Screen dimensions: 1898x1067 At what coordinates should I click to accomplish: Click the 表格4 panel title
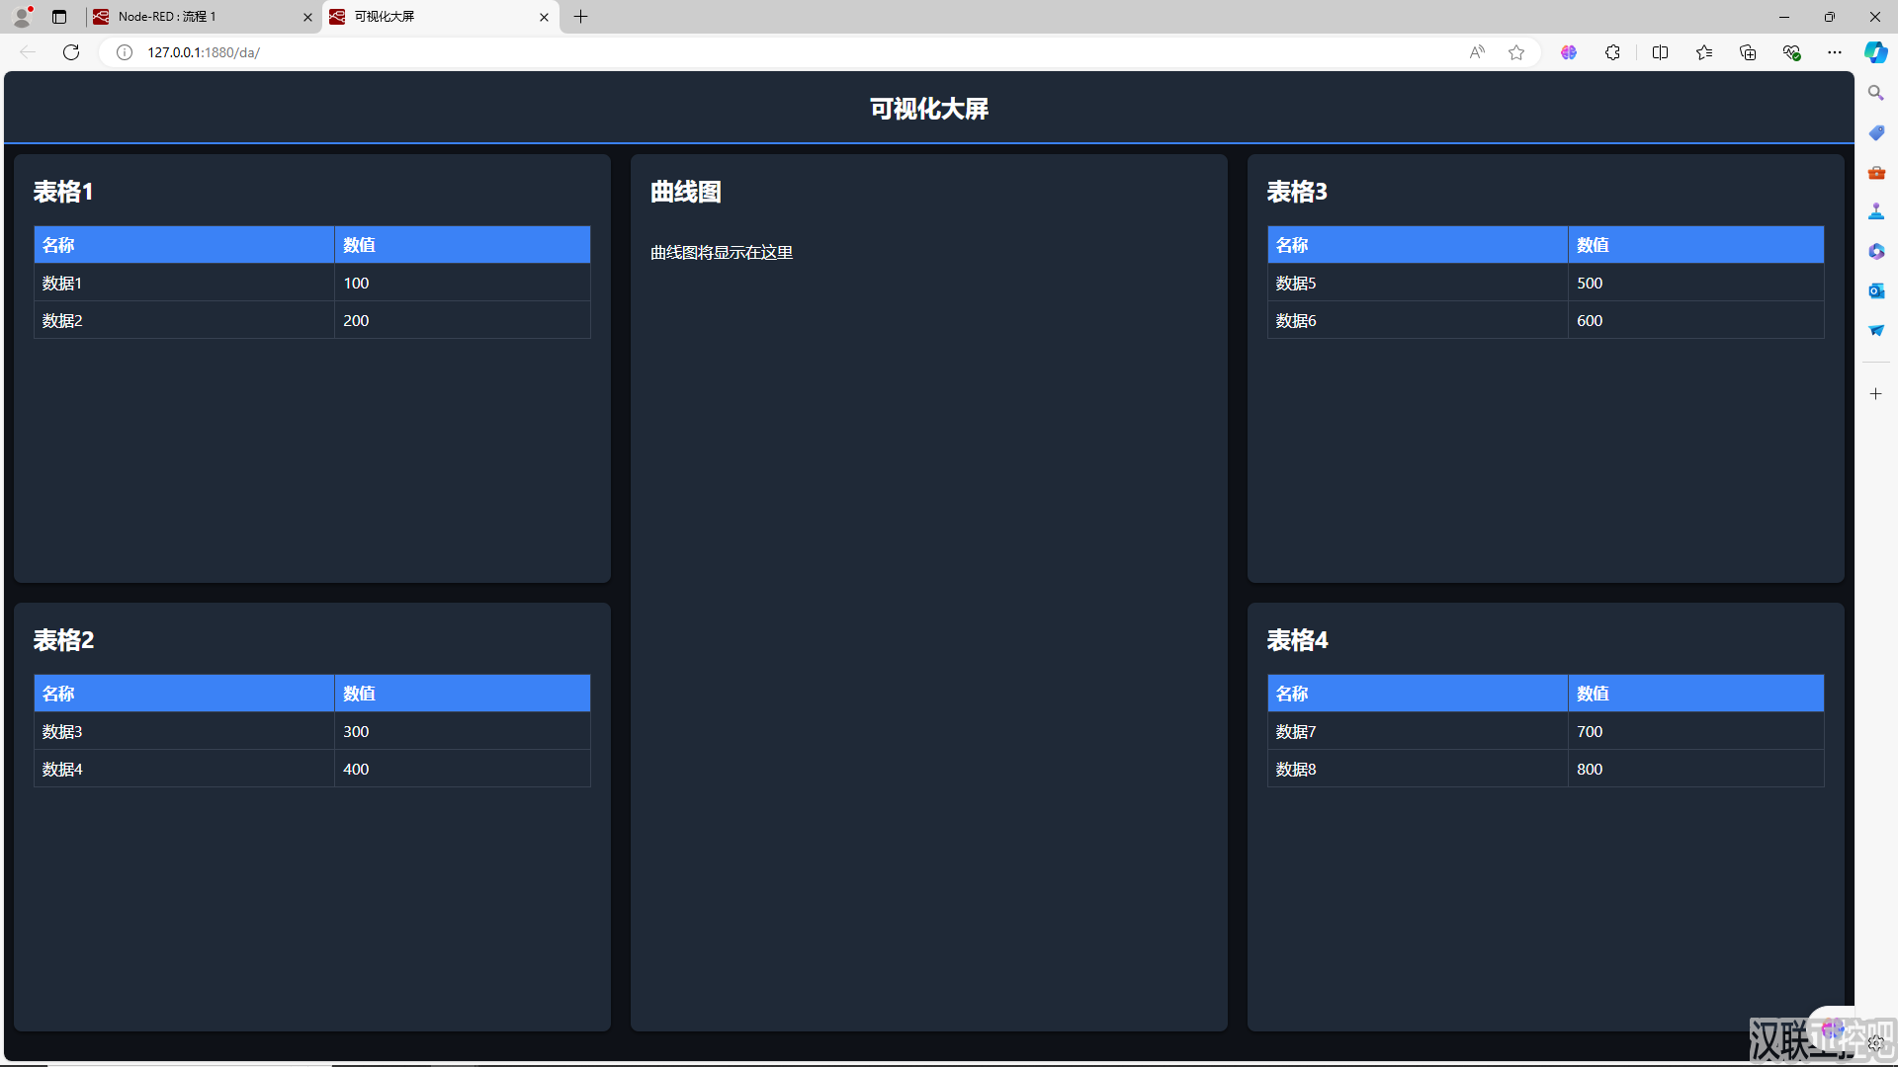coord(1297,640)
